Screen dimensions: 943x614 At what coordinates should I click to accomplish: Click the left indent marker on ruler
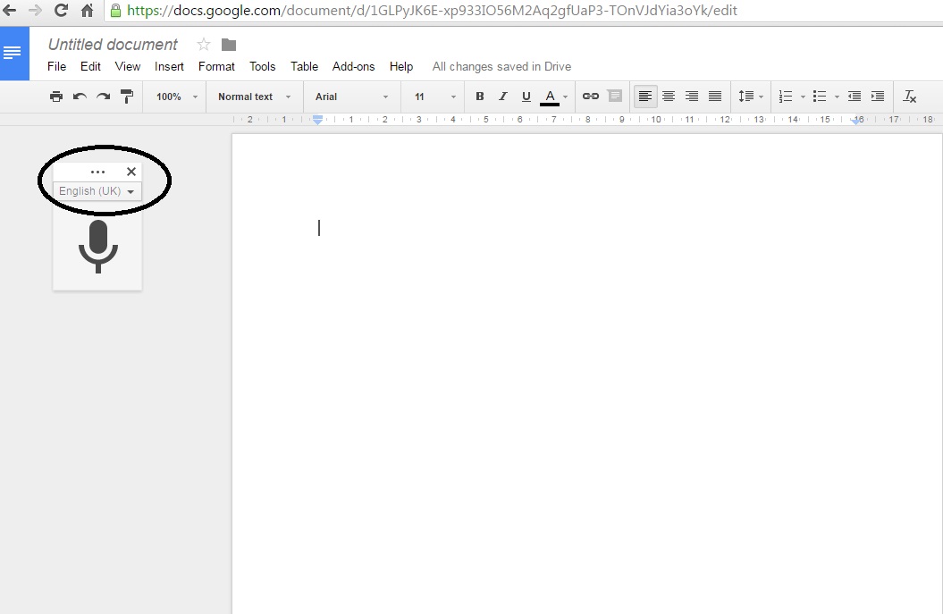pyautogui.click(x=317, y=120)
